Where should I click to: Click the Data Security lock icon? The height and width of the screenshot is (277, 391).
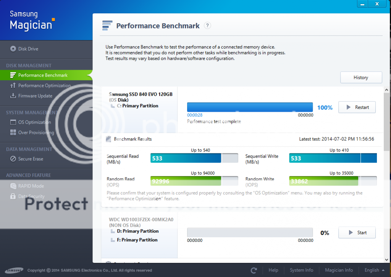tap(13, 196)
